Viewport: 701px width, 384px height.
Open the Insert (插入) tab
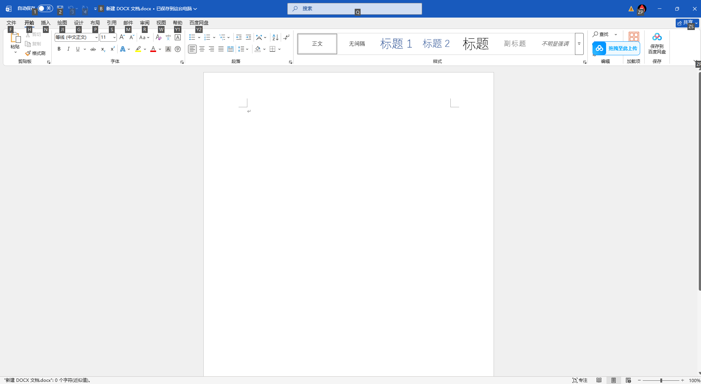[x=45, y=23]
